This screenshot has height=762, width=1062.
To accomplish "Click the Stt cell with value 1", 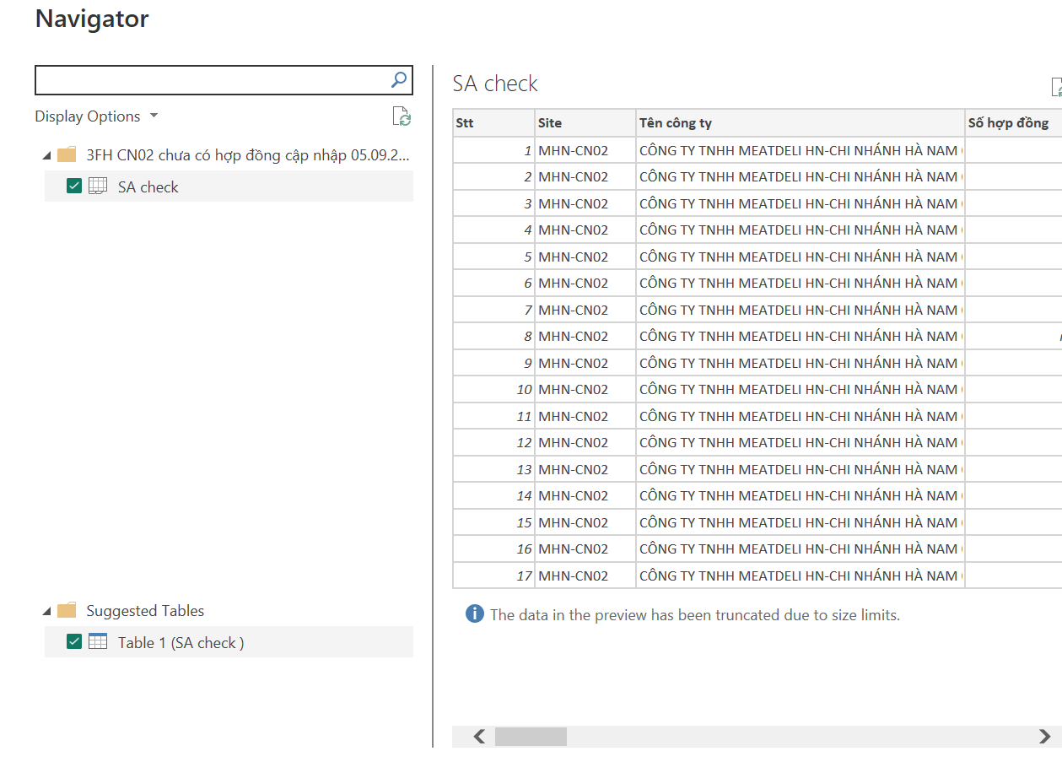I will tap(493, 150).
